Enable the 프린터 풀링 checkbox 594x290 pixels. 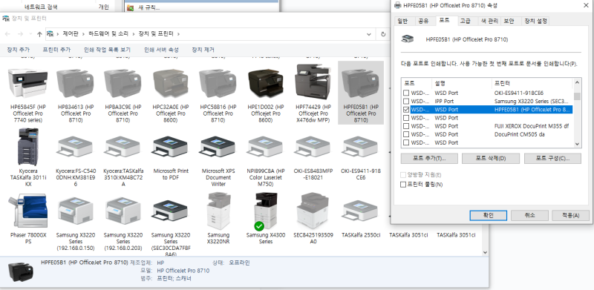coord(403,185)
